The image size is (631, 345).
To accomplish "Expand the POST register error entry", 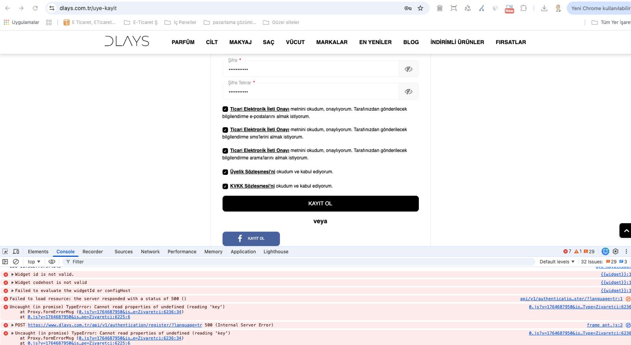I will pyautogui.click(x=13, y=325).
